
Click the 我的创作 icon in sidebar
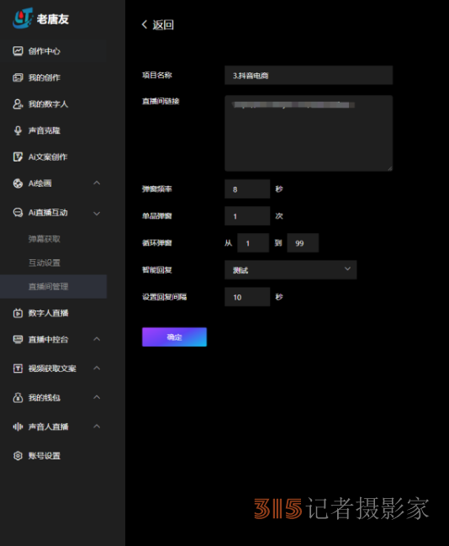pos(18,77)
